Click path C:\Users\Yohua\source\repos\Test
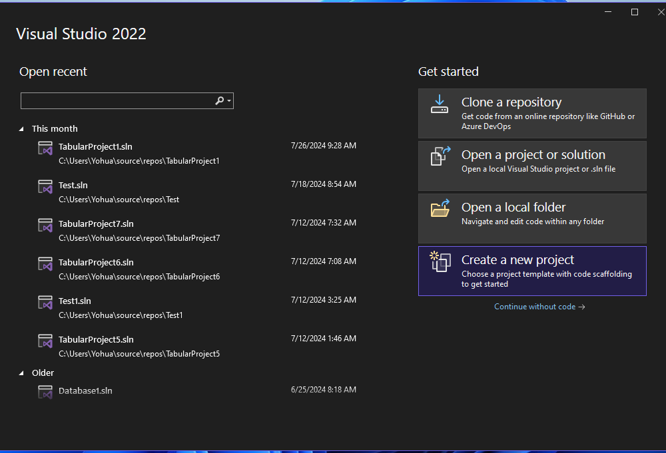Screen dimensions: 666x453 [x=119, y=200]
